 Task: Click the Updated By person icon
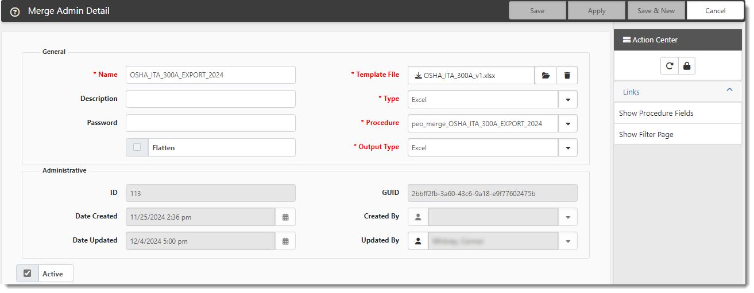click(418, 241)
